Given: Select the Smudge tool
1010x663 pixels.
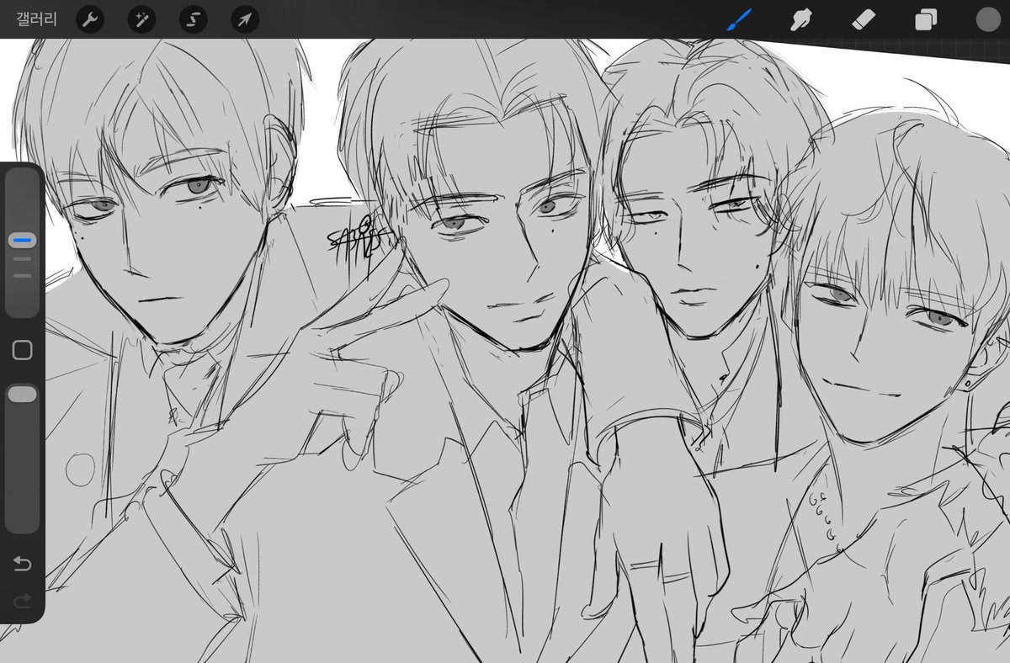Looking at the screenshot, I should coord(800,19).
